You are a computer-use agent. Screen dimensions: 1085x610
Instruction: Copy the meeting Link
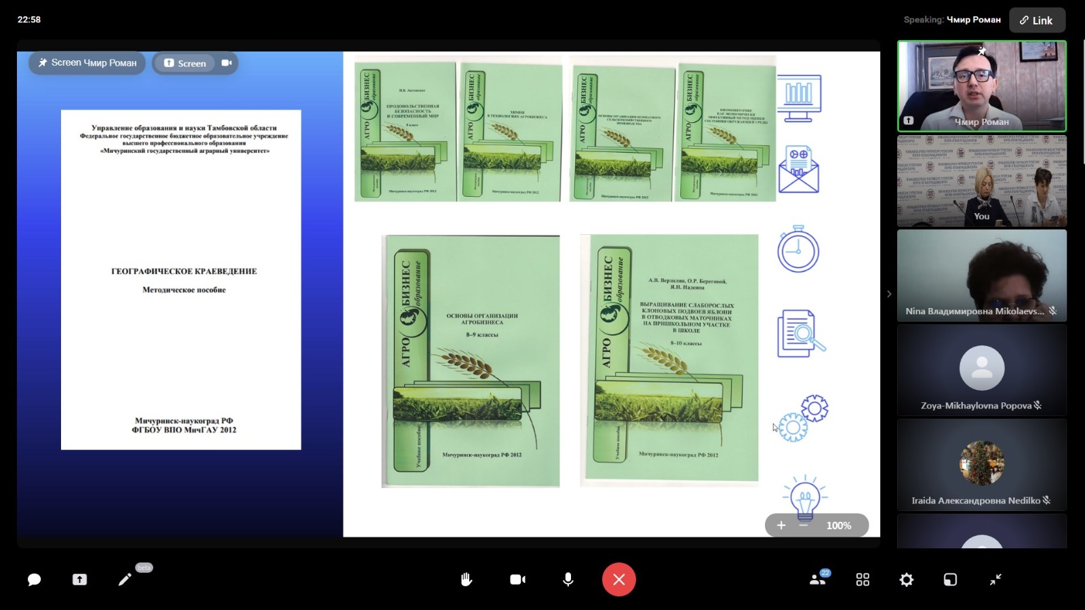coord(1036,20)
